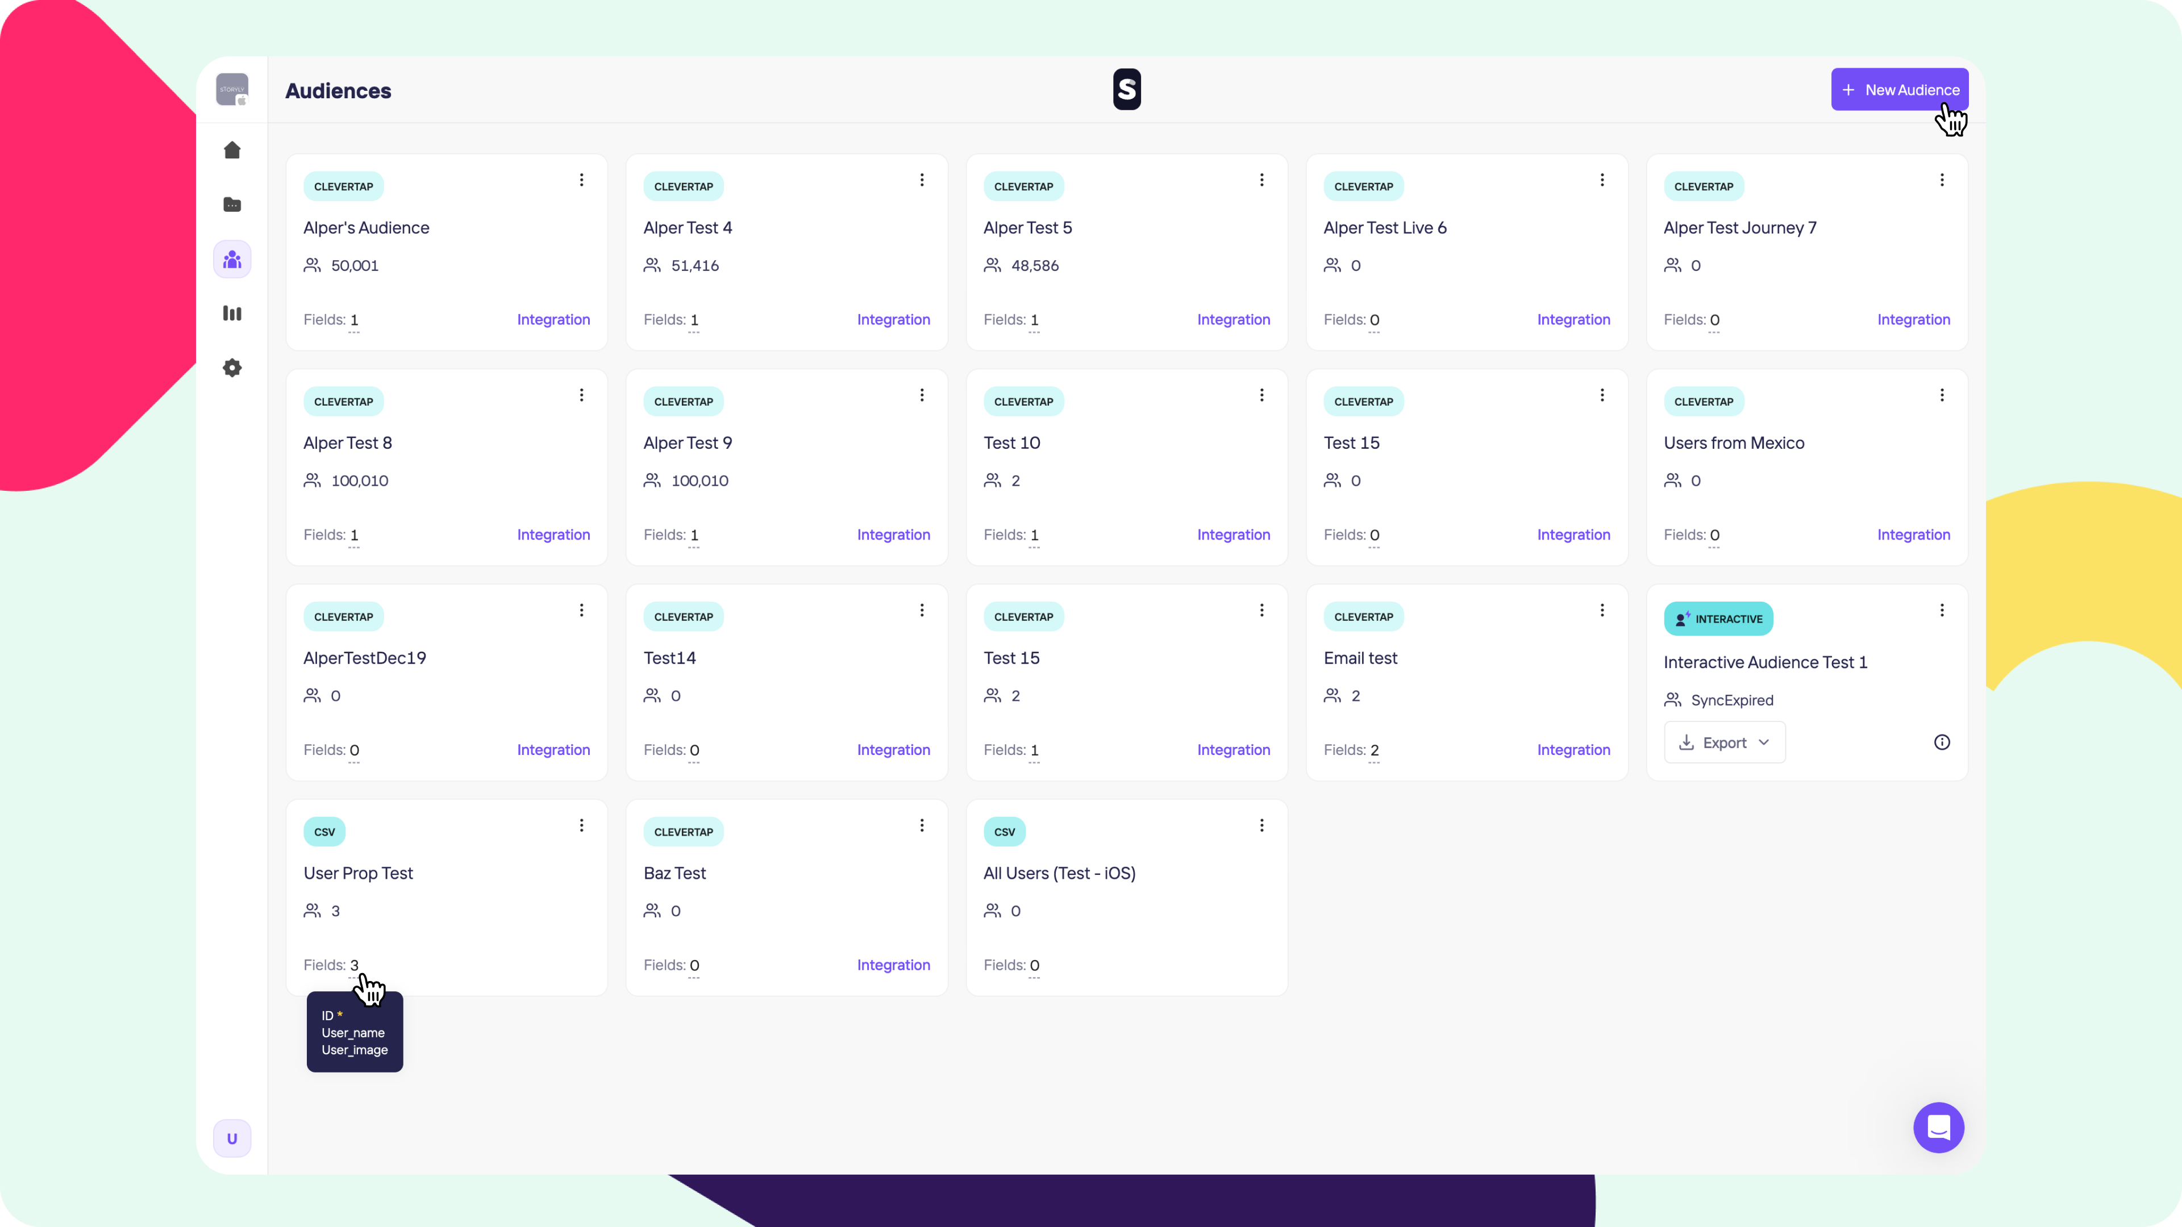
Task: Open options menu on Baz Test card
Action: click(x=922, y=825)
